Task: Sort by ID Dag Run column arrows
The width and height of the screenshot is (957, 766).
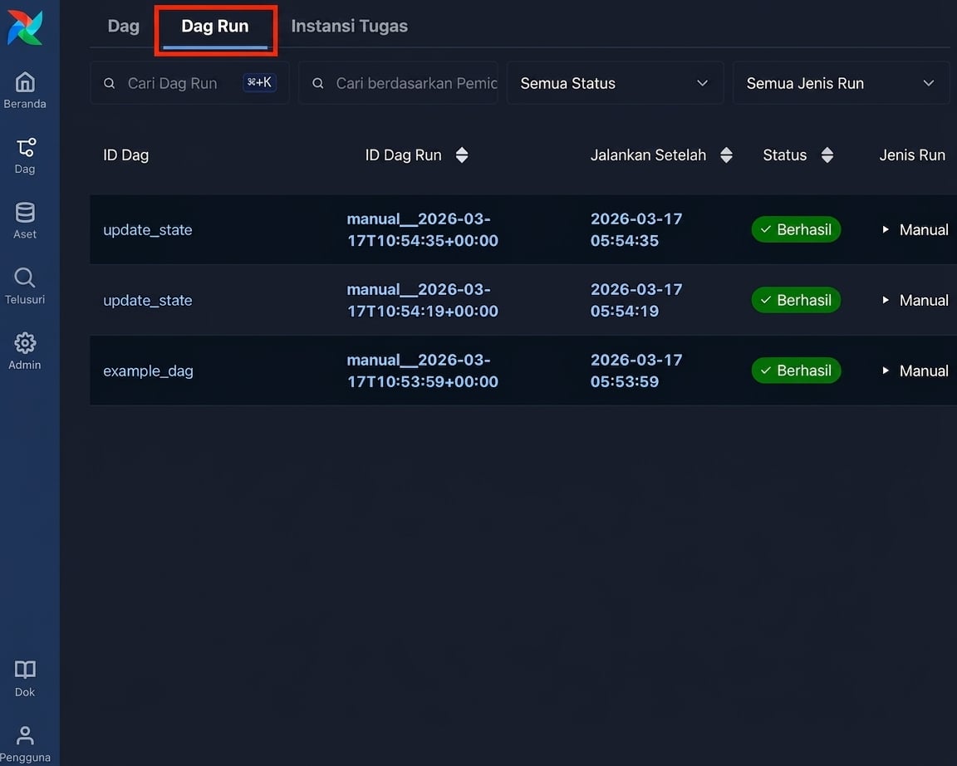Action: point(462,155)
